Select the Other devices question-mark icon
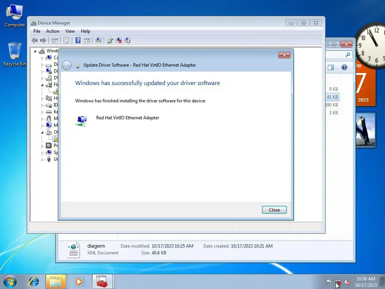This screenshot has width=385, height=289. tap(49, 132)
